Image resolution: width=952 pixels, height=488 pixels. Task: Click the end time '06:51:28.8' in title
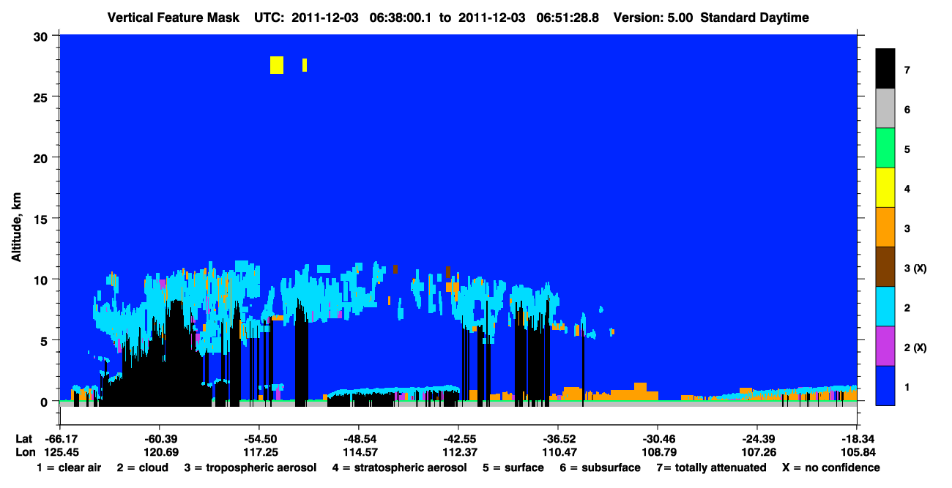click(x=566, y=18)
